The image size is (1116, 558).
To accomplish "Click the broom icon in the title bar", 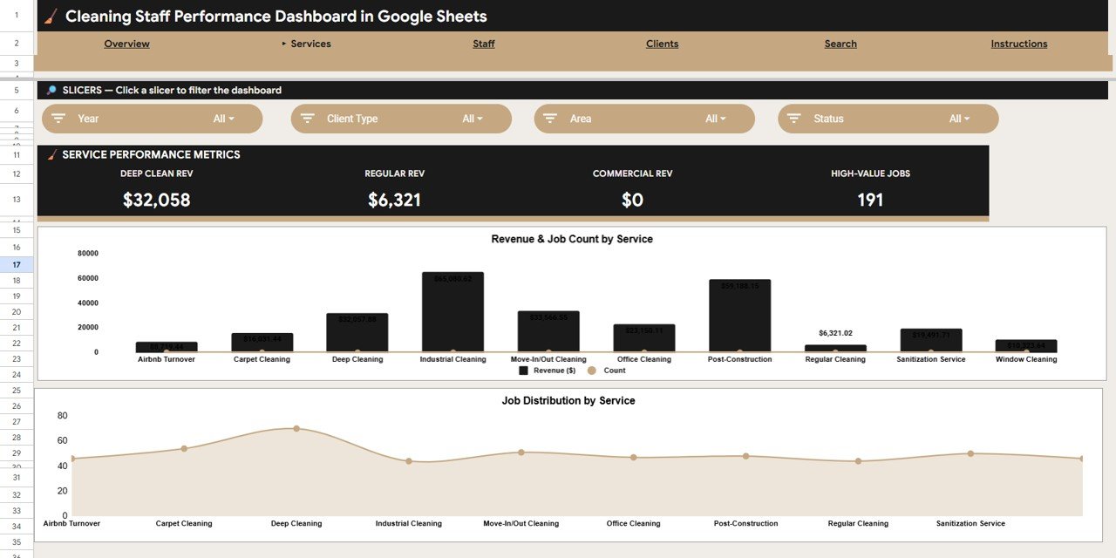I will tap(51, 17).
